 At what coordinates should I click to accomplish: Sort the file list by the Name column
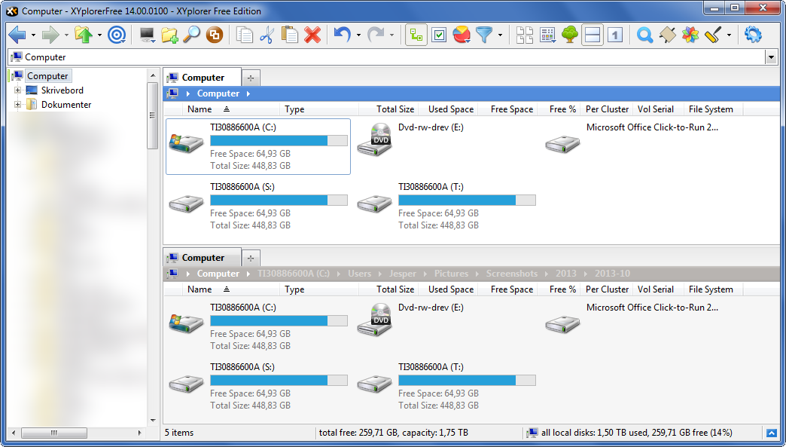click(200, 109)
